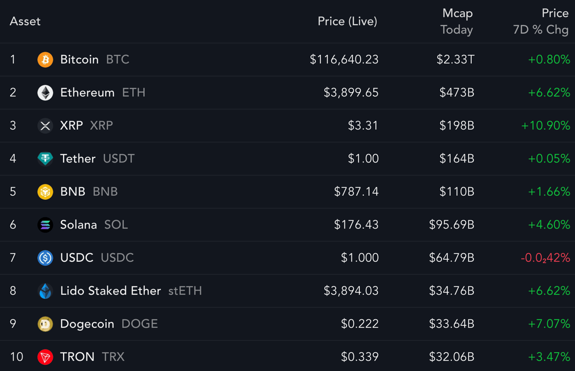This screenshot has width=575, height=371.
Task: Select the stETH ticker label
Action: pyautogui.click(x=185, y=291)
